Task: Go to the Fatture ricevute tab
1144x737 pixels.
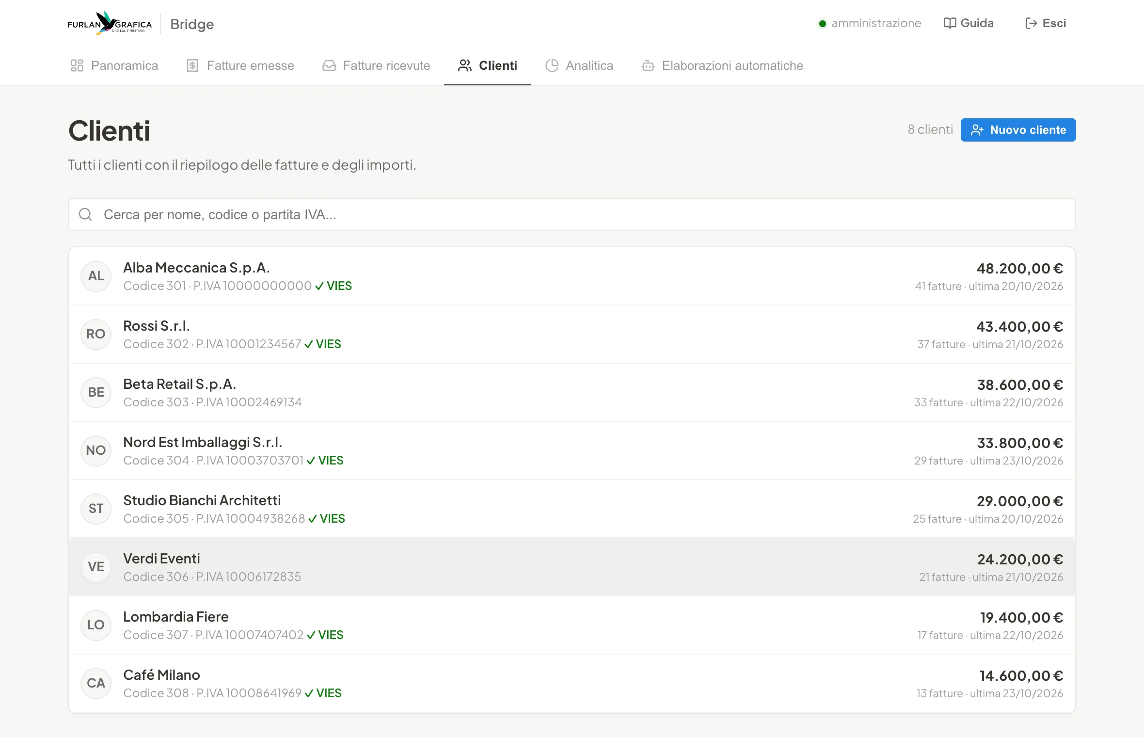Action: pos(376,65)
